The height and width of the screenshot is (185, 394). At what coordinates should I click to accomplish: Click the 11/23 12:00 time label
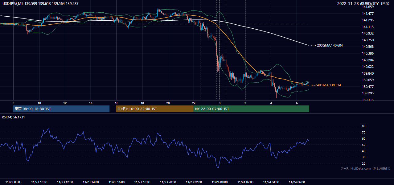pos(65,182)
